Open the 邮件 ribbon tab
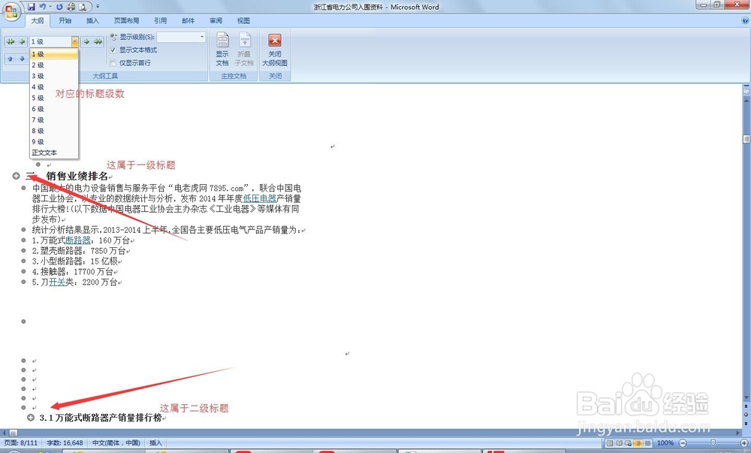751x453 pixels. [x=189, y=20]
